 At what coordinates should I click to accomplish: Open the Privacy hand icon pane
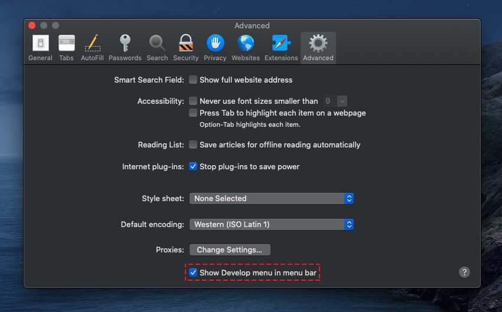click(x=215, y=48)
